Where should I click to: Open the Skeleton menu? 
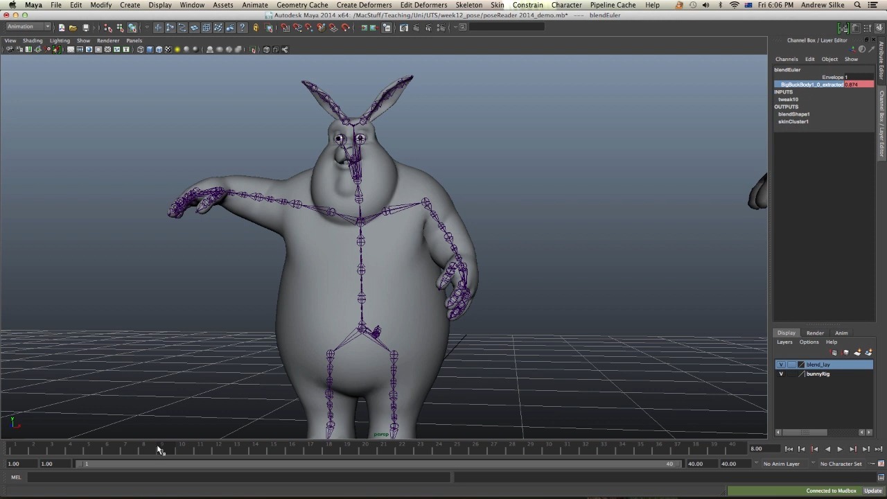(468, 5)
